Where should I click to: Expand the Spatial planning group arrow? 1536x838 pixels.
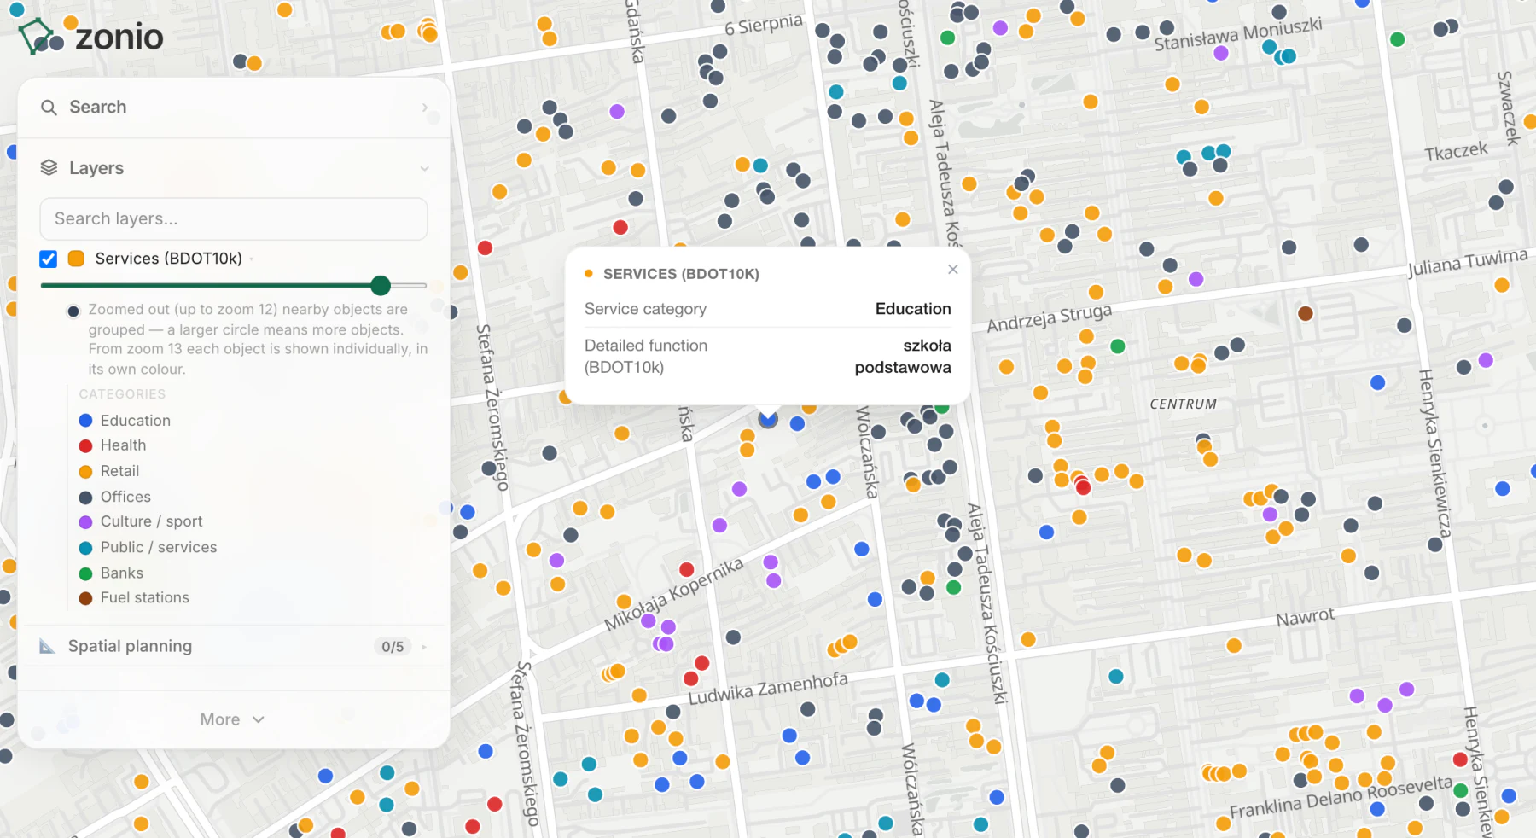[425, 647]
